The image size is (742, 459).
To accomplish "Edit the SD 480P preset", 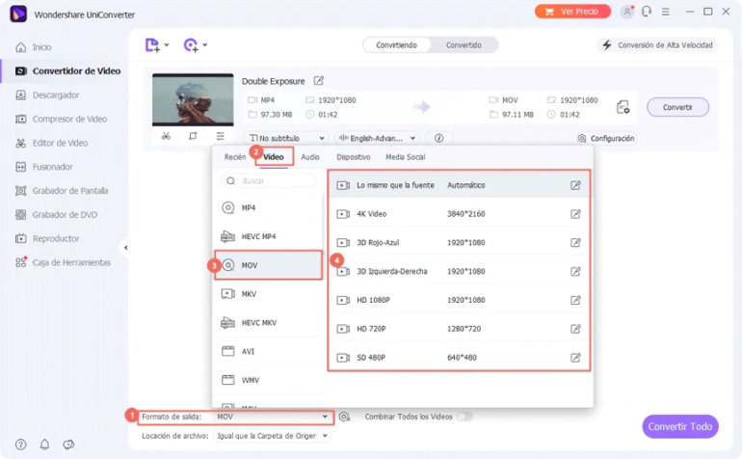I will tap(575, 357).
